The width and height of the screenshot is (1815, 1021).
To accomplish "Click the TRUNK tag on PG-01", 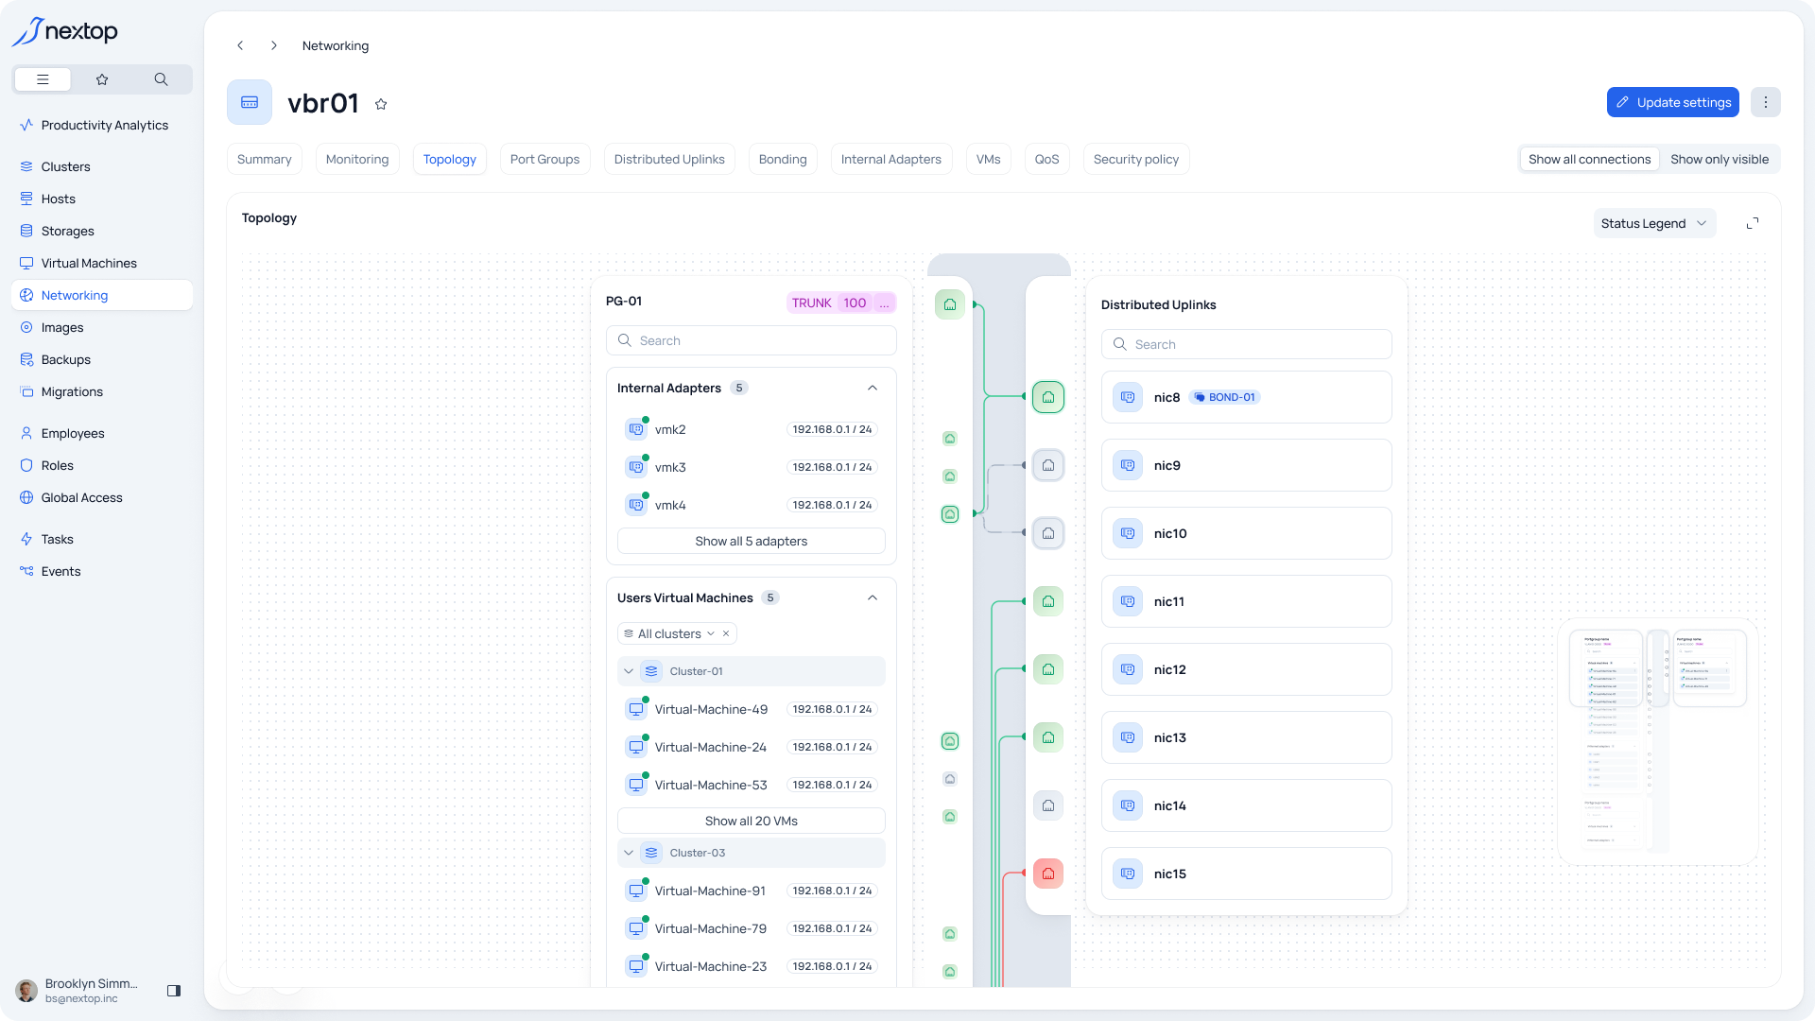I will [811, 303].
